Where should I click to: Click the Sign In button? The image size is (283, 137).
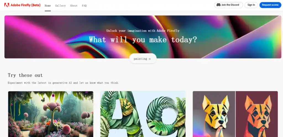pos(251,5)
